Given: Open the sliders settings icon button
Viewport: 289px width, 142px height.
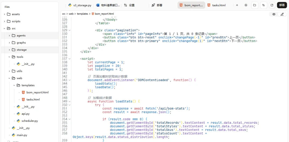Looking at the screenshot, I should point(264,5).
